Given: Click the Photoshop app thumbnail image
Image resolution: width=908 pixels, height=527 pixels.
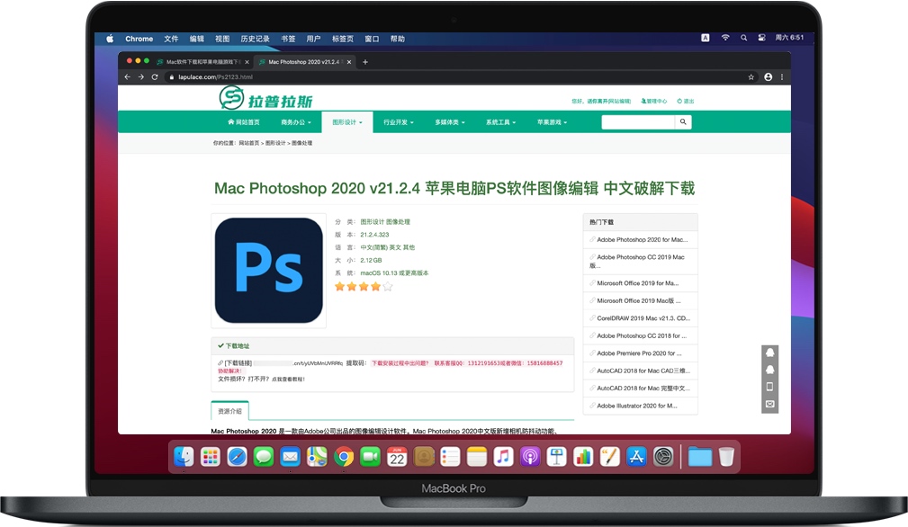Looking at the screenshot, I should click(267, 268).
